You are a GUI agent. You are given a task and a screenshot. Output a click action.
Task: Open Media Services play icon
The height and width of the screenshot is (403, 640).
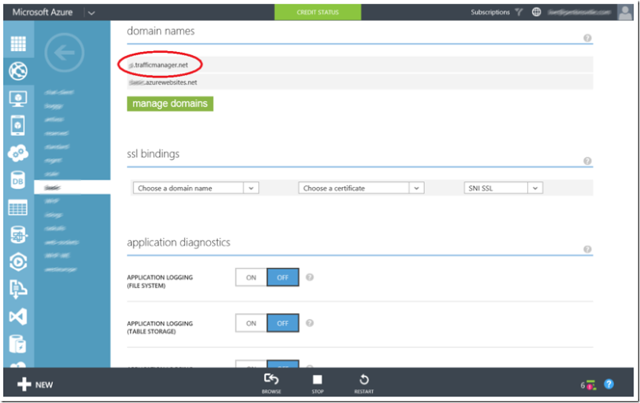point(18,262)
